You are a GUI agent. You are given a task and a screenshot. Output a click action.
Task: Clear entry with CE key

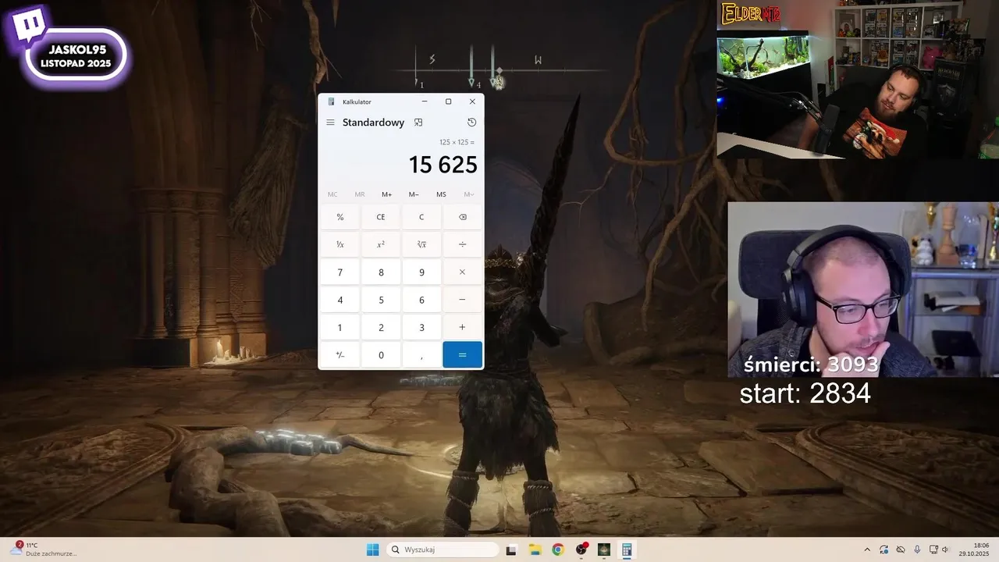click(381, 217)
